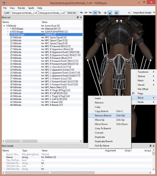Select Sort By Name entry
This screenshot has width=157, height=176.
pos(109,146)
